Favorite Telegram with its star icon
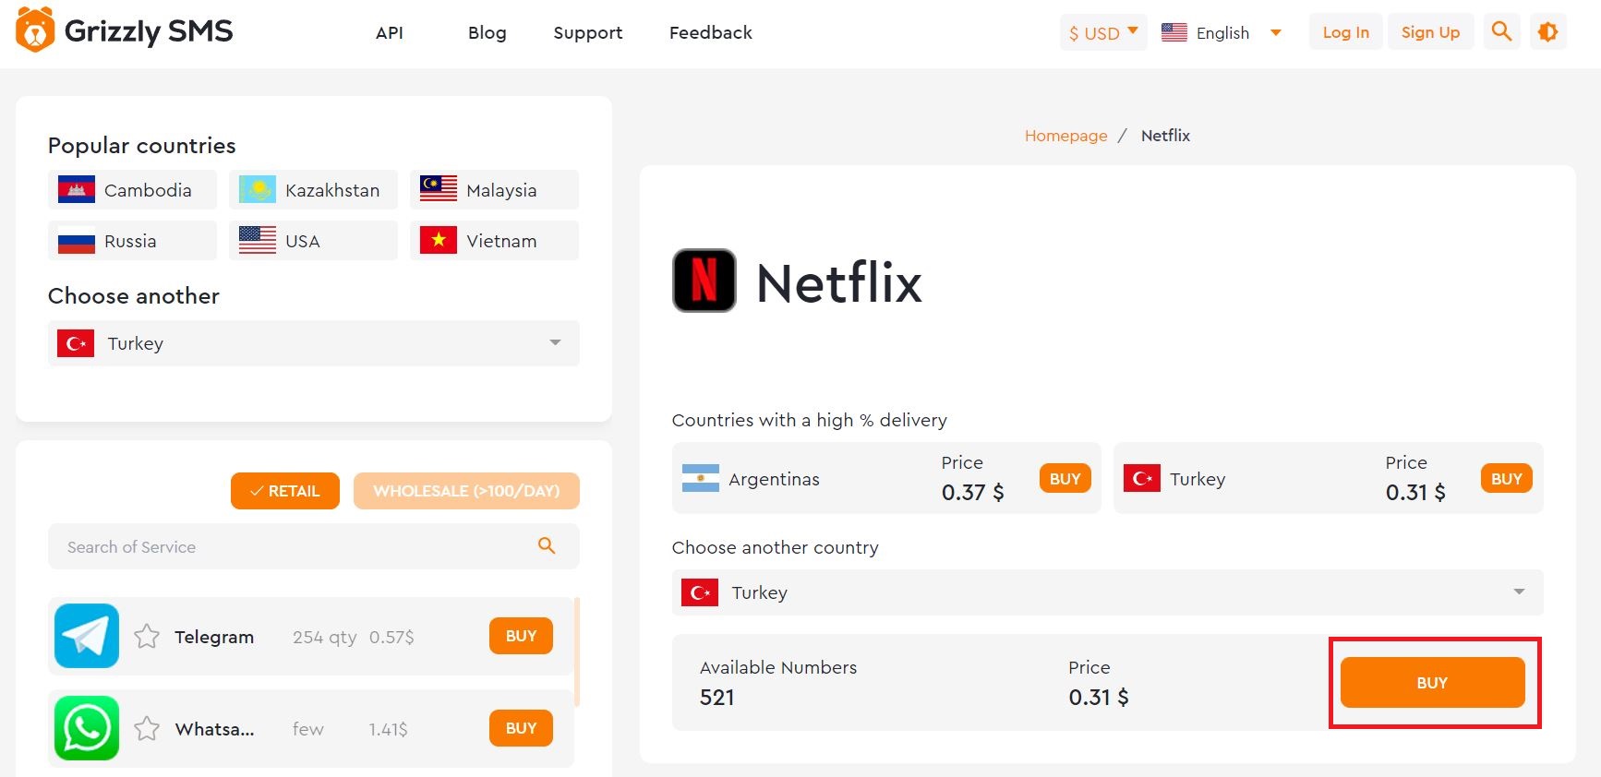The width and height of the screenshot is (1601, 777). pyautogui.click(x=147, y=636)
